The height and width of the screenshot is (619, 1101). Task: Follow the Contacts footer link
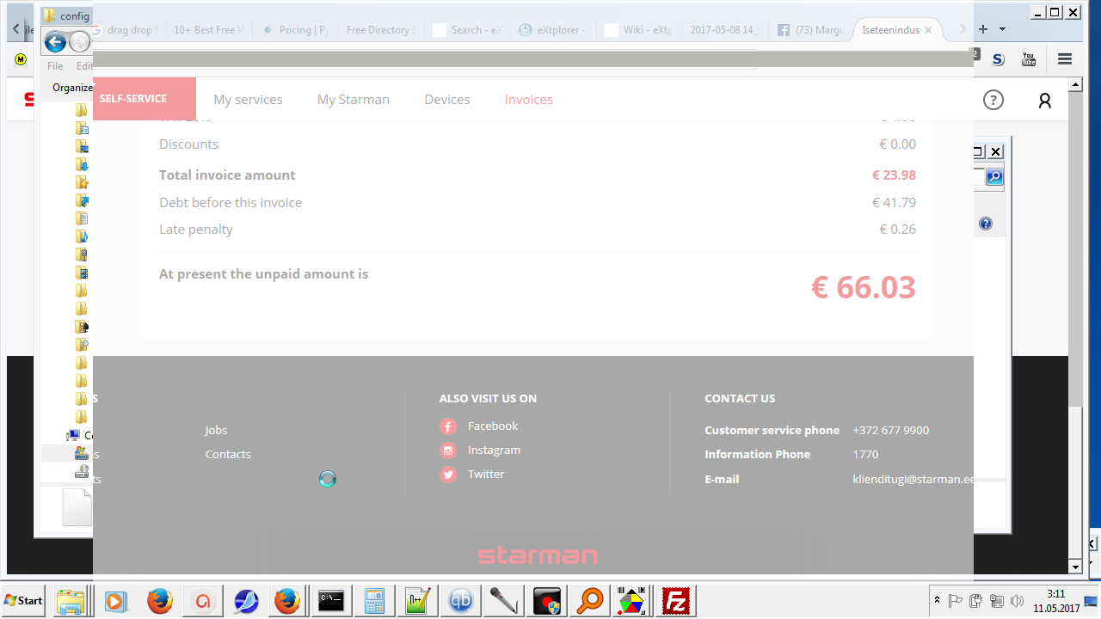[x=228, y=455]
